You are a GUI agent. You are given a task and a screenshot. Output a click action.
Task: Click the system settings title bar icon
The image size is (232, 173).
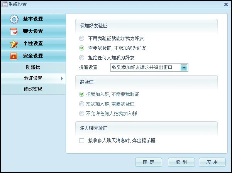[x=4, y=4]
